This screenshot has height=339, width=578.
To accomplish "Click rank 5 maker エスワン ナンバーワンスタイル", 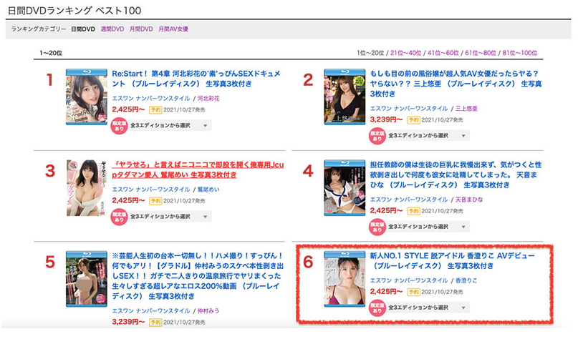I will click(150, 311).
